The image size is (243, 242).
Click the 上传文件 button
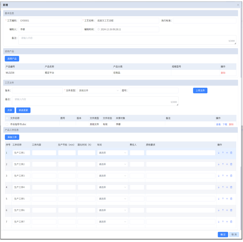tap(200, 90)
